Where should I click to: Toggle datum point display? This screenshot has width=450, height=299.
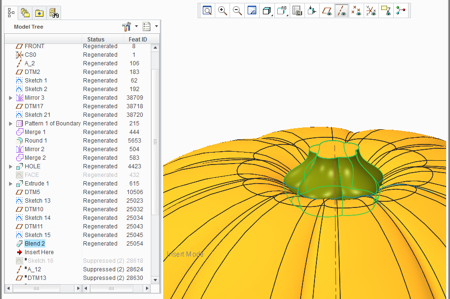356,10
